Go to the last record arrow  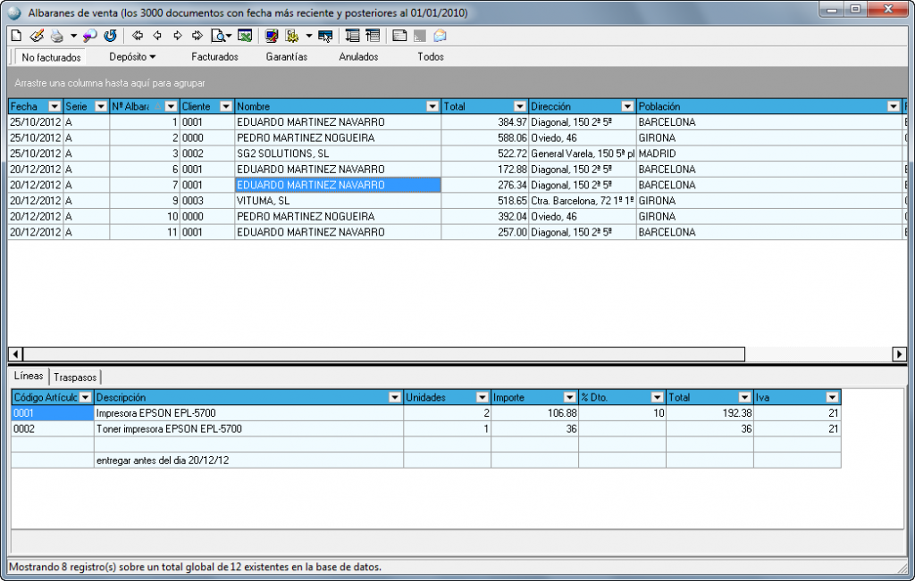click(197, 36)
